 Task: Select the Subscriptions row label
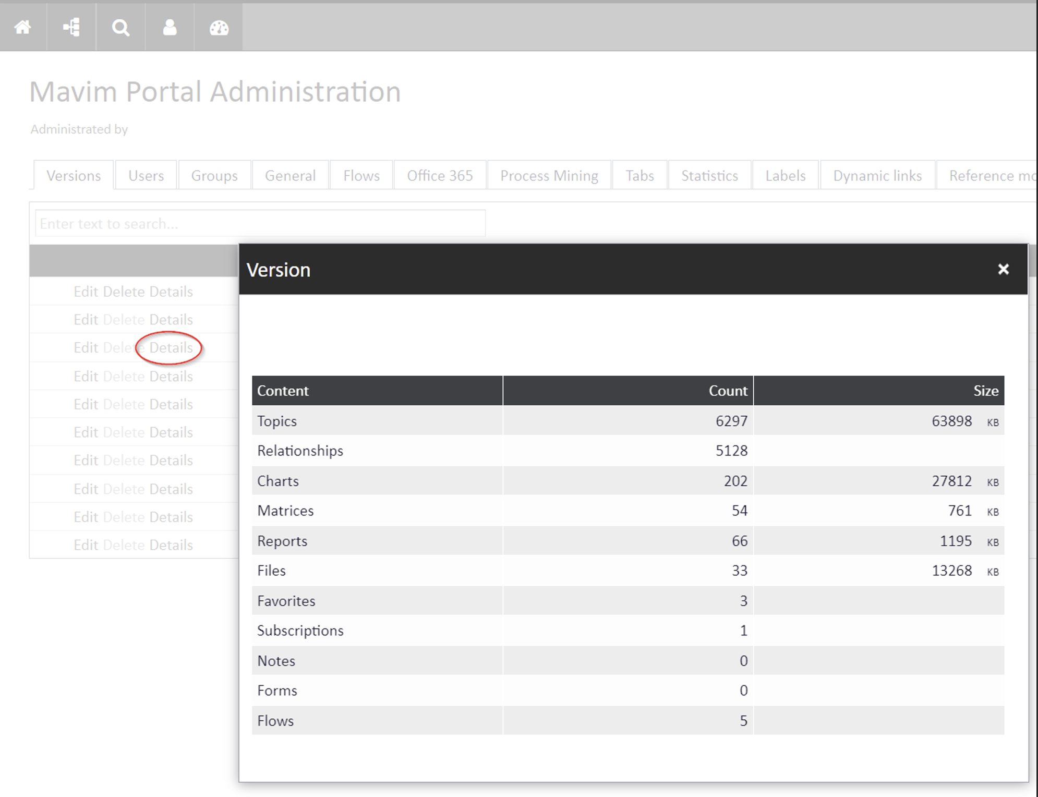point(300,631)
